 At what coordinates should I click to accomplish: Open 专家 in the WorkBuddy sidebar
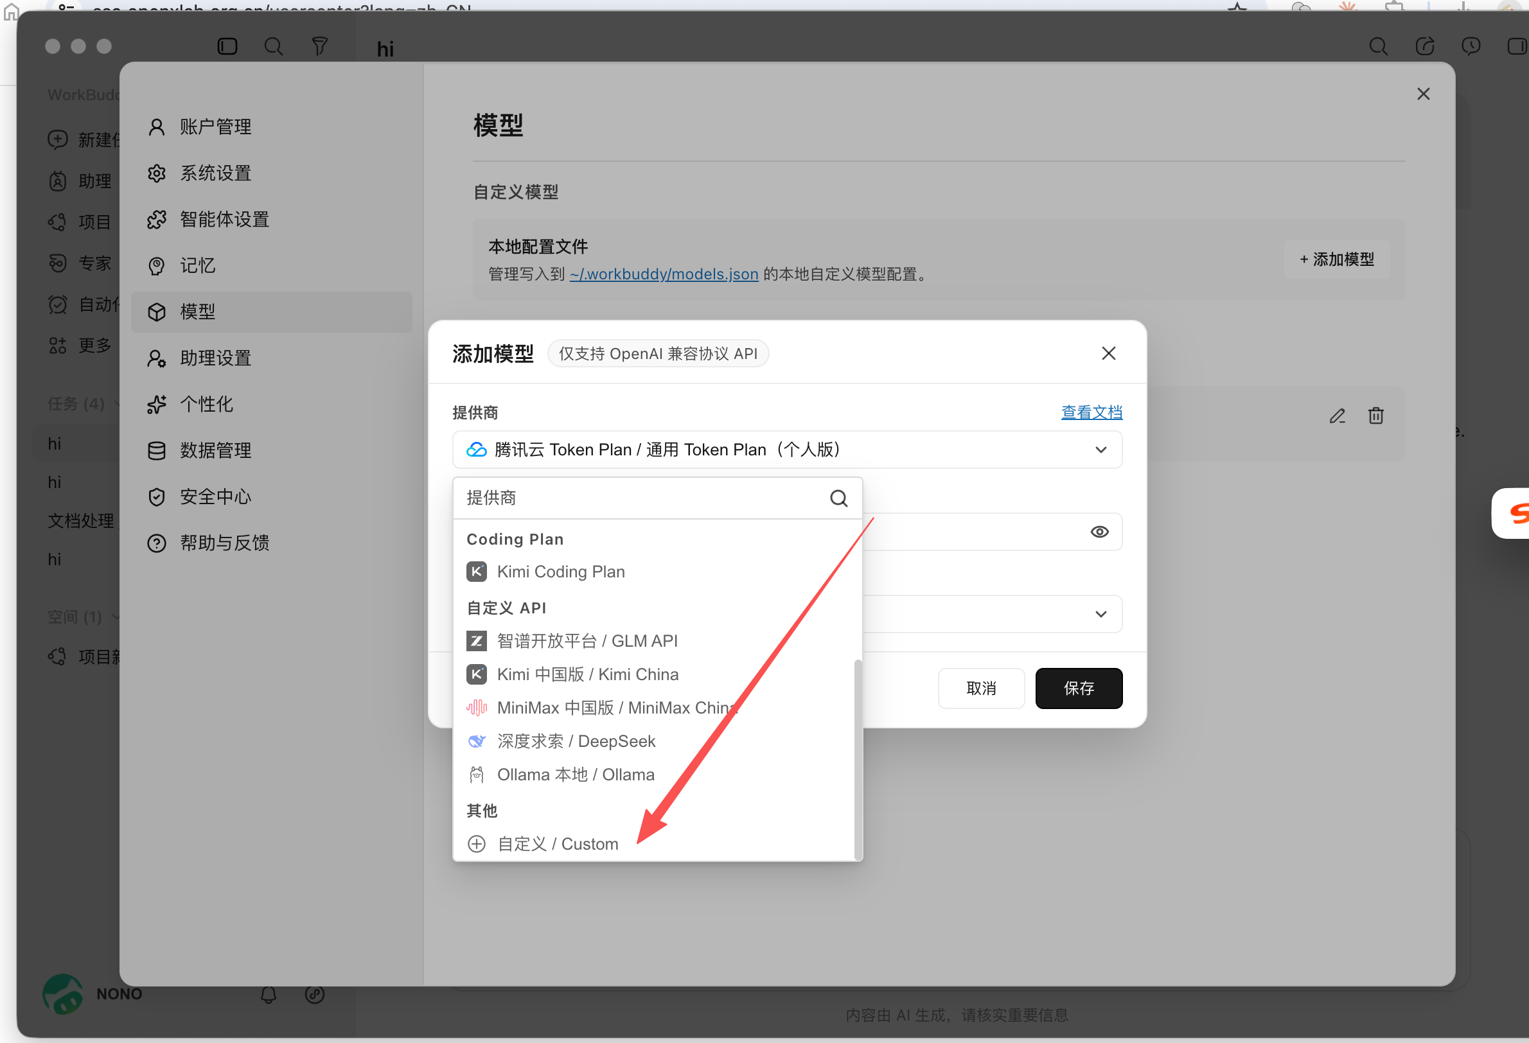pos(80,263)
